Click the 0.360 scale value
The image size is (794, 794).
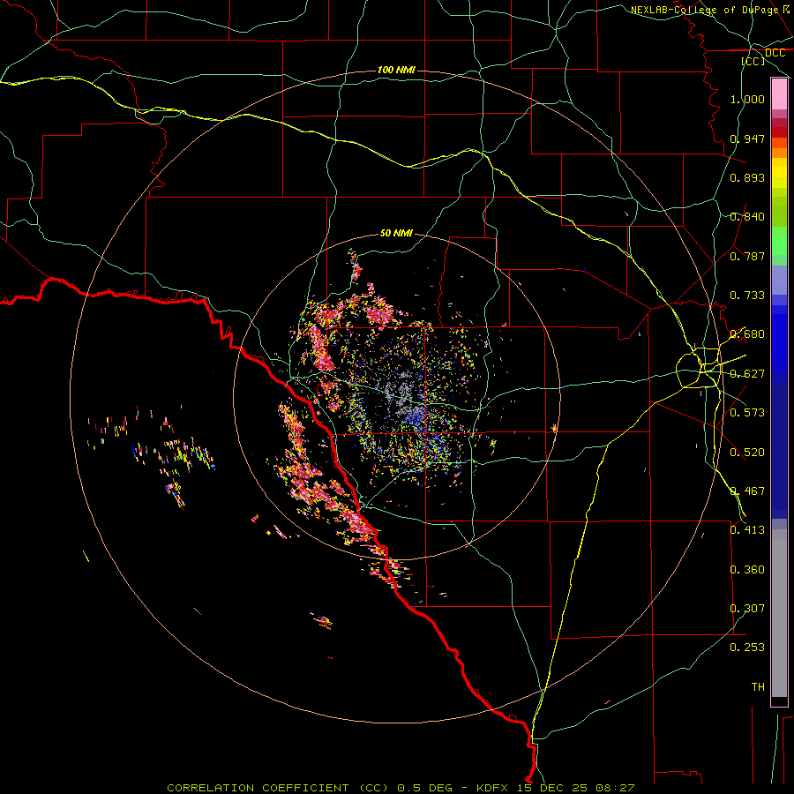(x=747, y=570)
